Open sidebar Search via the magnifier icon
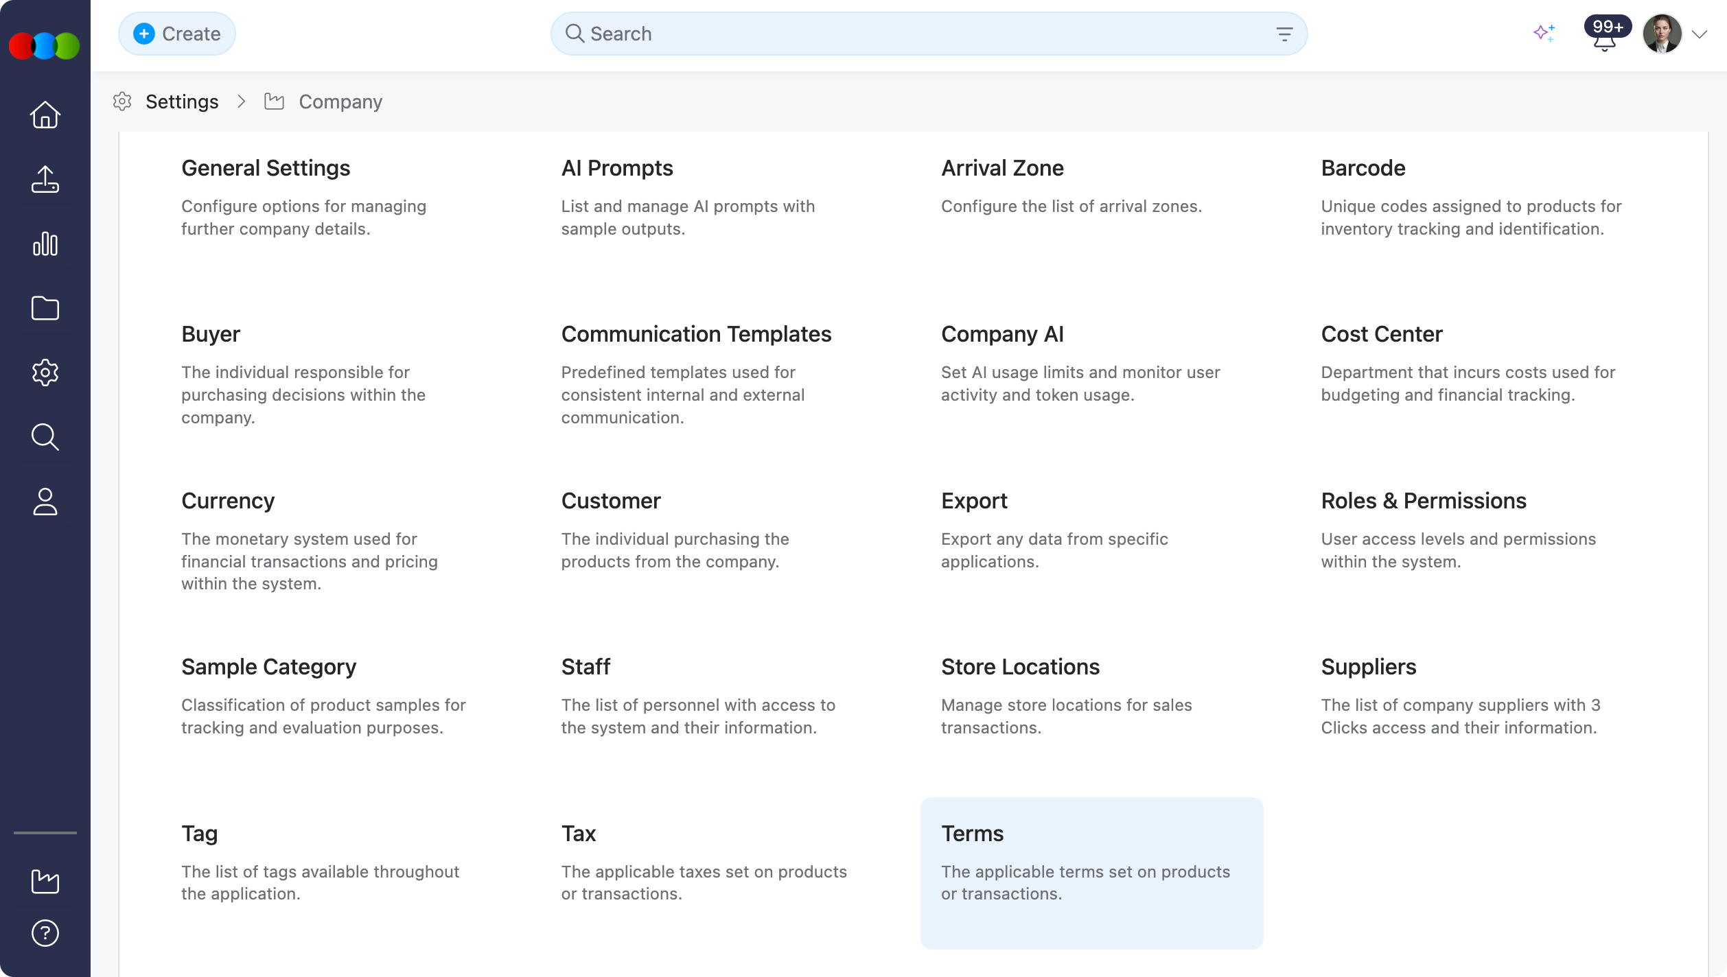This screenshot has width=1727, height=977. (x=45, y=437)
